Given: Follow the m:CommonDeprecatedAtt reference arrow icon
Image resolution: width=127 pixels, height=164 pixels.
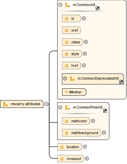Looking at the screenshot, I should click(x=121, y=82).
